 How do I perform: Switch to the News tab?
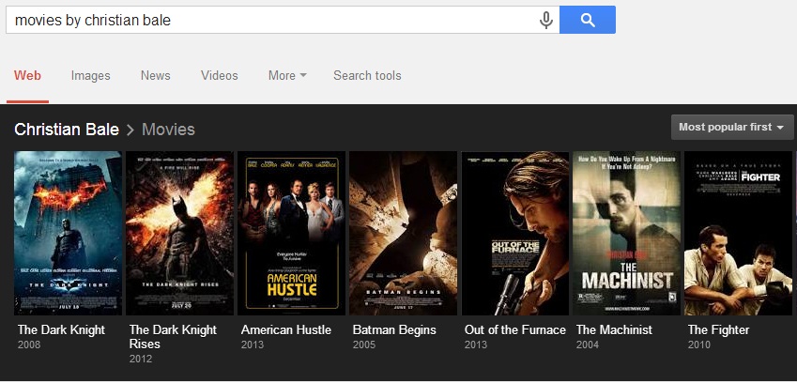(156, 76)
